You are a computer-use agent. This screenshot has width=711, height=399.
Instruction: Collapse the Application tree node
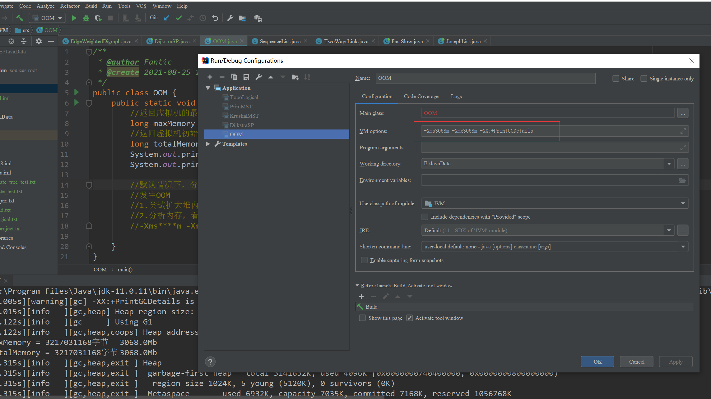208,88
